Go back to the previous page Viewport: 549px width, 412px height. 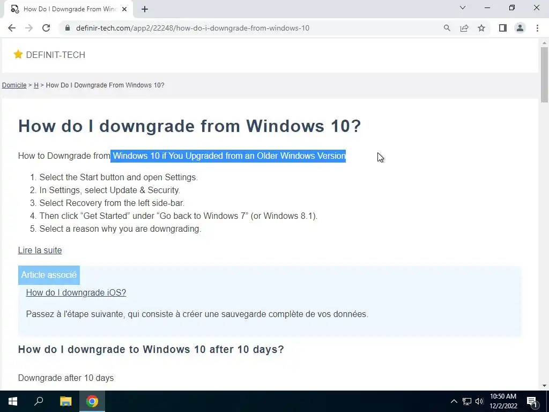click(12, 28)
